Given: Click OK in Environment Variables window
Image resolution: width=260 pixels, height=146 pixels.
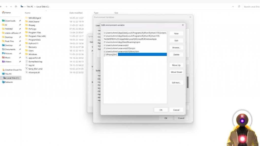Looking at the screenshot, I should [166, 118].
